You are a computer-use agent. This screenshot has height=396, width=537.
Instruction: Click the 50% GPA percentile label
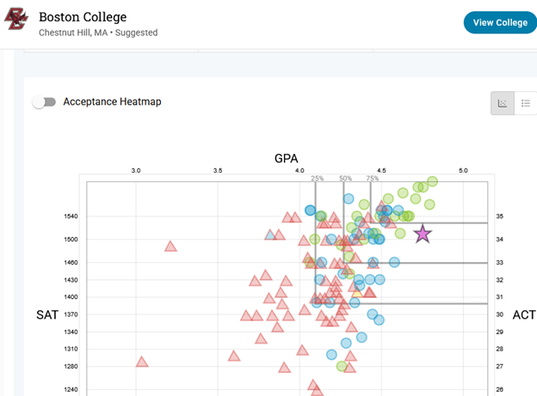(345, 179)
